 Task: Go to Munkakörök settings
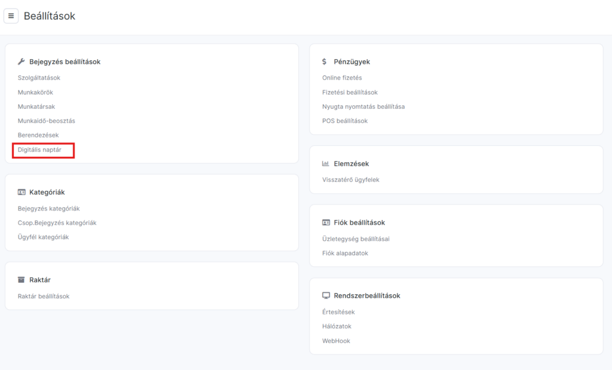pos(36,92)
